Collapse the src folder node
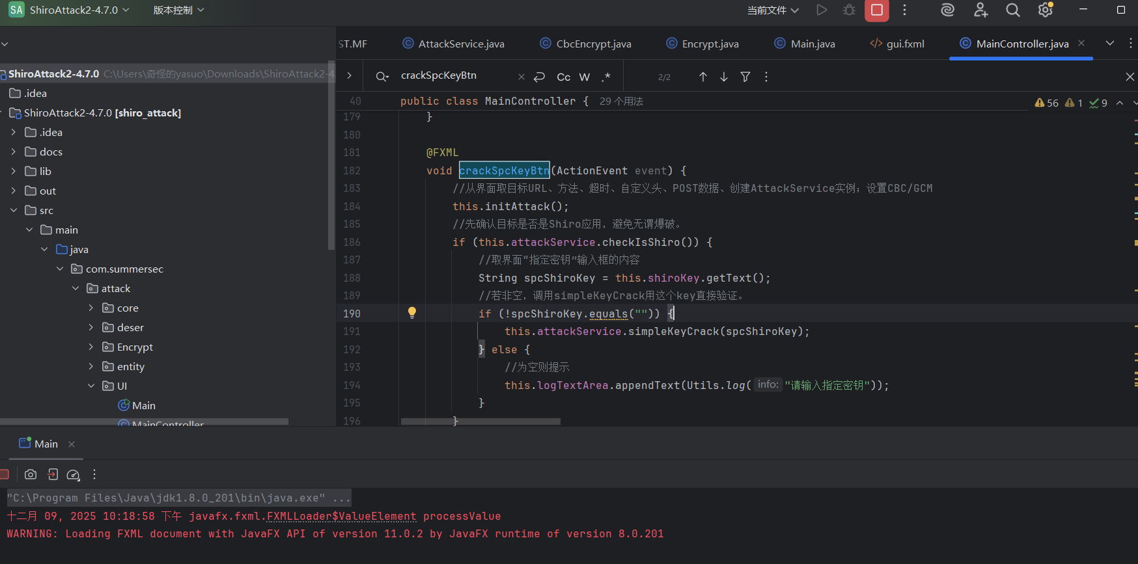 click(14, 210)
